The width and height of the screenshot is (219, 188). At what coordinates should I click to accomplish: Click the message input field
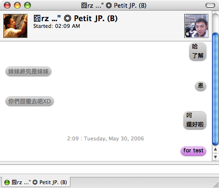109,169
